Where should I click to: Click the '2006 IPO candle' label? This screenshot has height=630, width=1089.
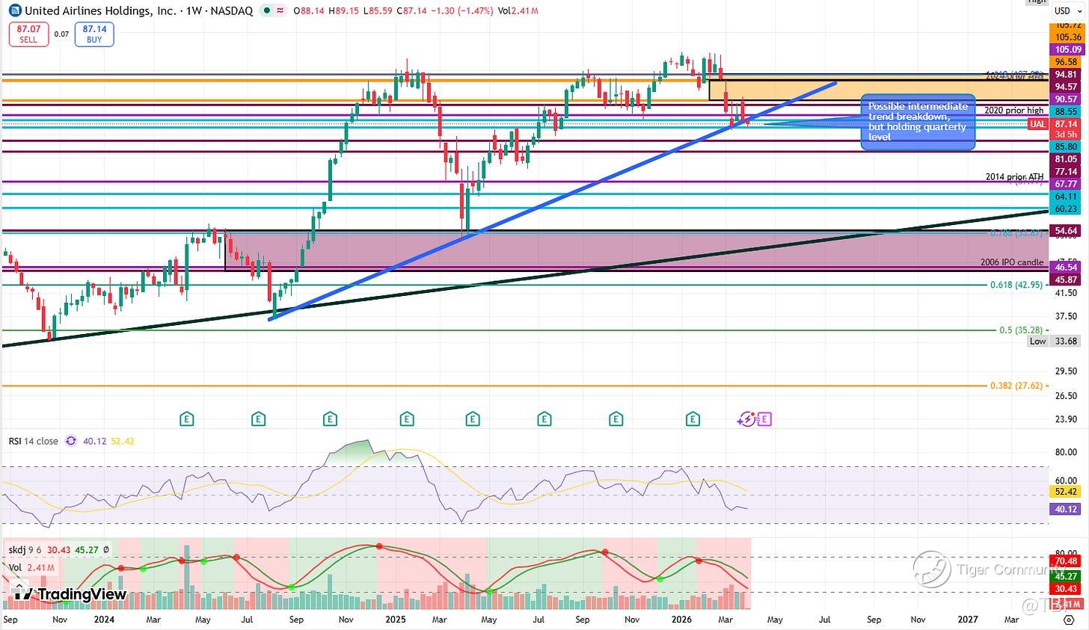pos(1012,262)
